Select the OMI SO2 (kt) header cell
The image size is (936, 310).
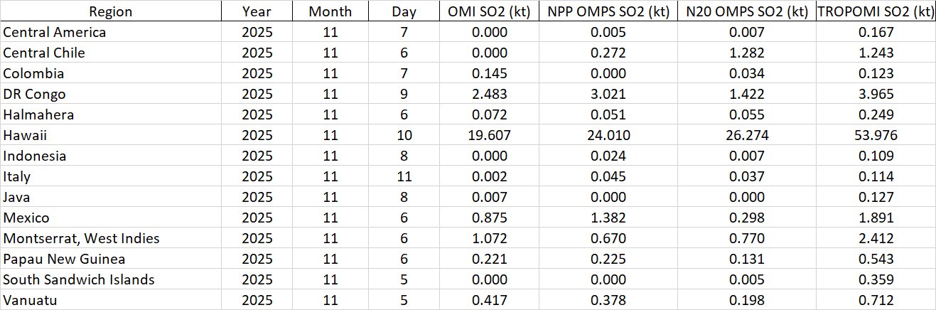point(489,11)
